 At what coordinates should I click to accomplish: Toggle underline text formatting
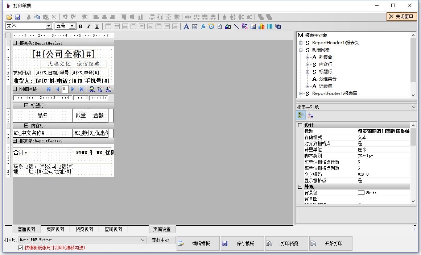(x=97, y=26)
